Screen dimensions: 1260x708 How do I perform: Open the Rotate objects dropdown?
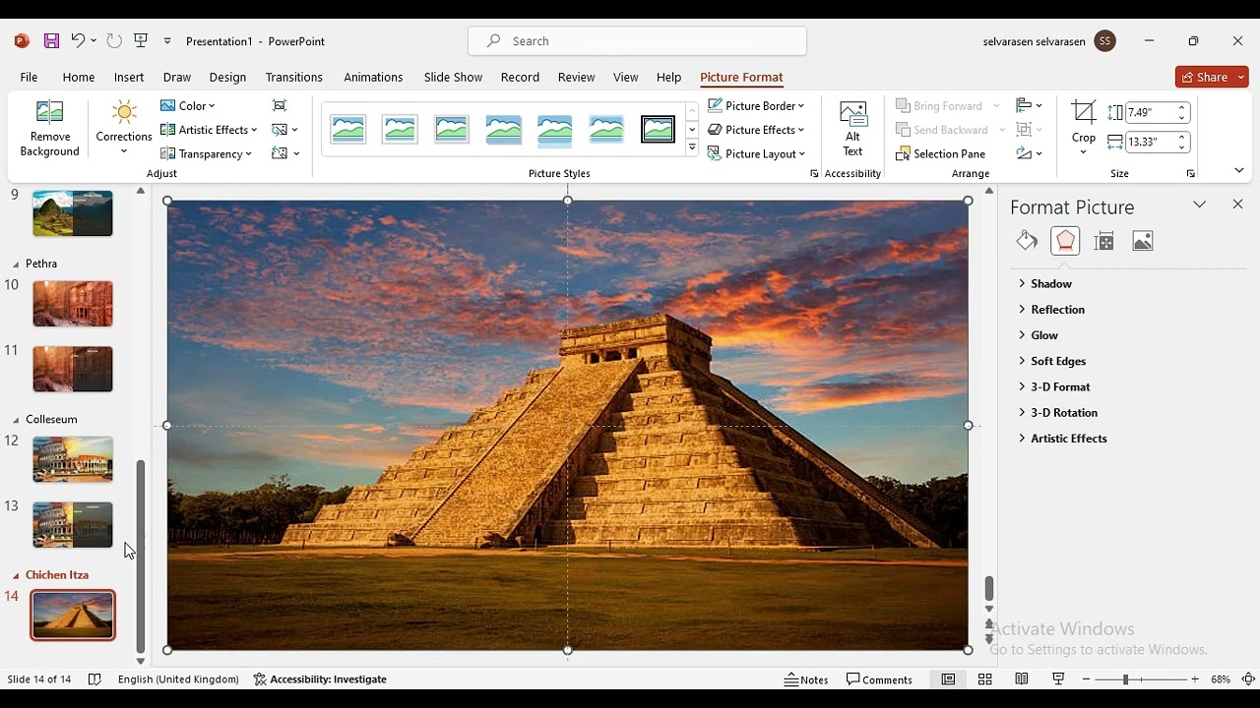point(1030,153)
